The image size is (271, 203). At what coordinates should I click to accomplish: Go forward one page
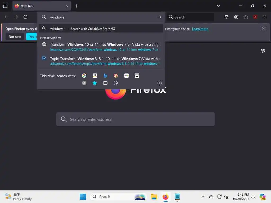pos(16,17)
